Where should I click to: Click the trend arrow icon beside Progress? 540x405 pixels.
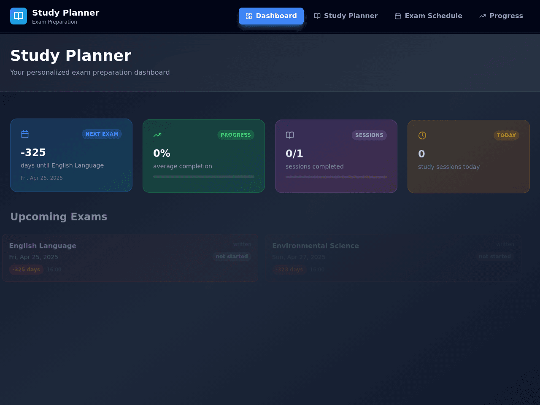pyautogui.click(x=483, y=16)
